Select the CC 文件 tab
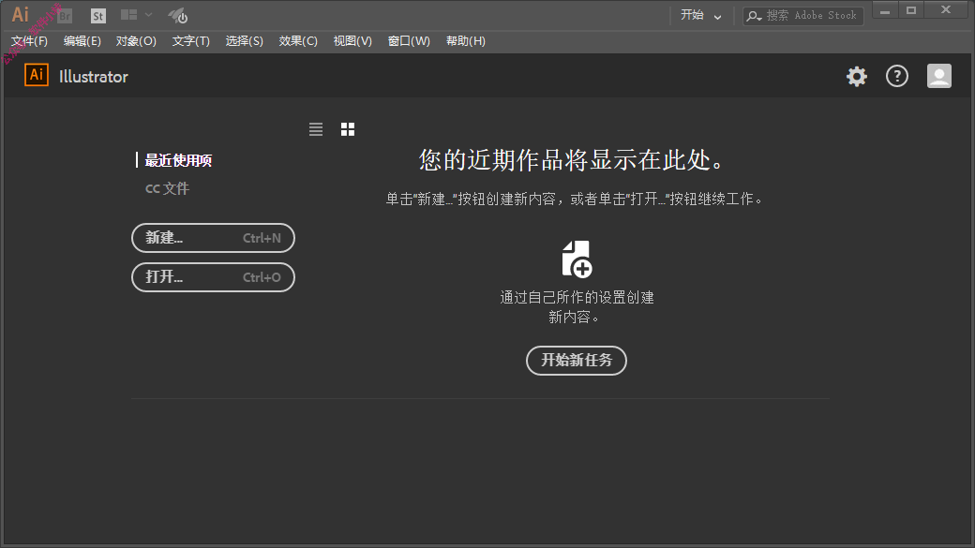Viewport: 975px width, 548px height. 167,188
